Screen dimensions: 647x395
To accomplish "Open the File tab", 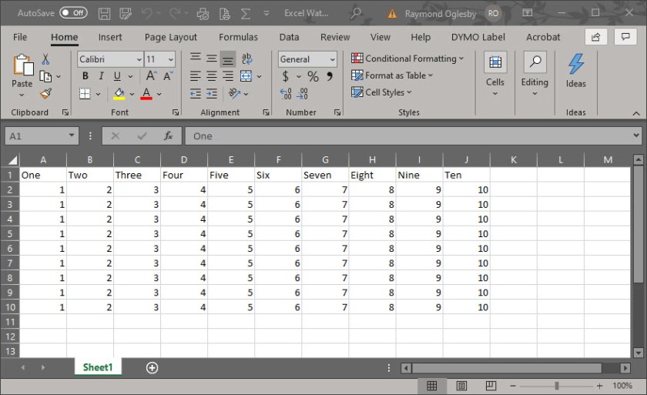I will (20, 37).
